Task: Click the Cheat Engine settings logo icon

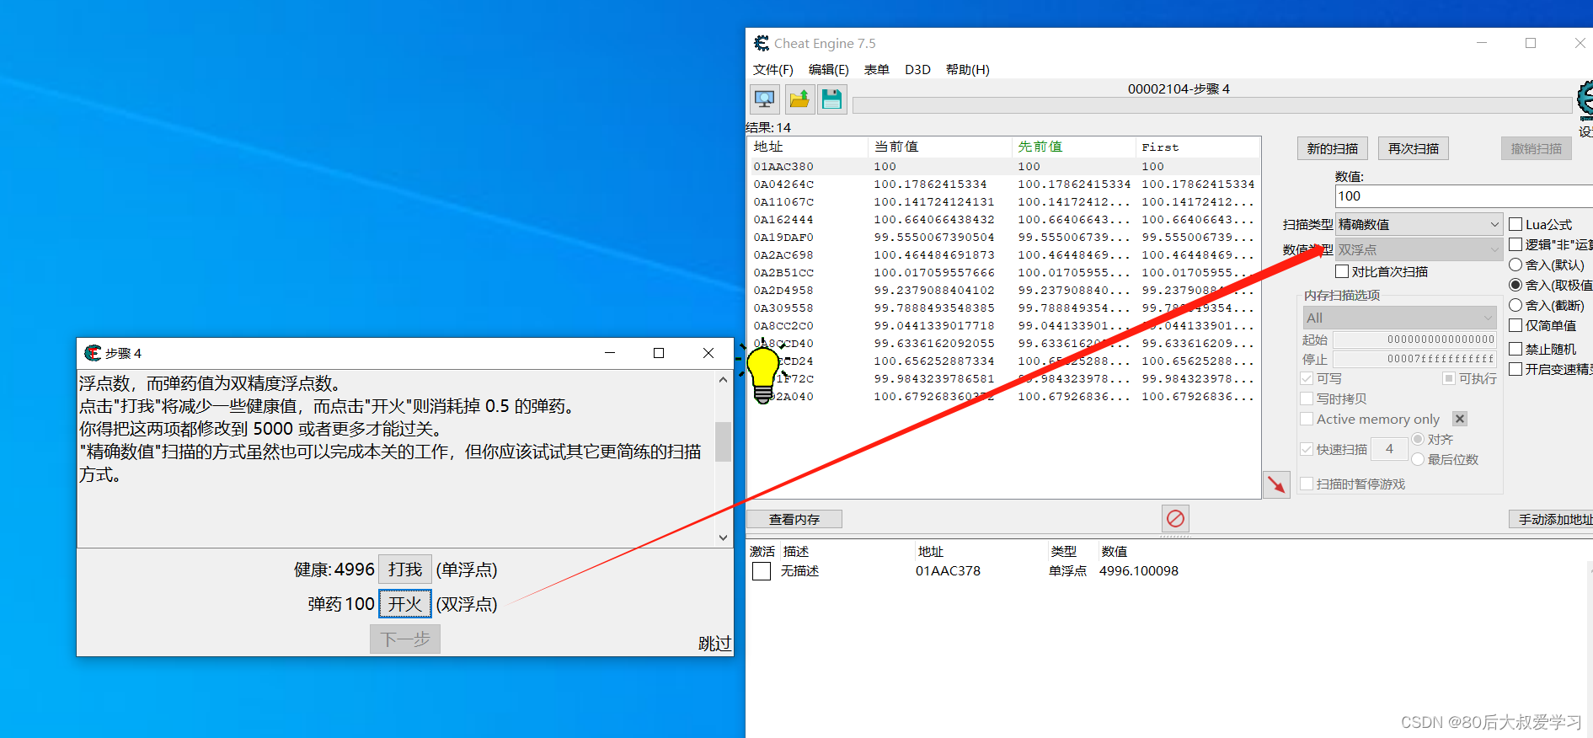Action: [x=1585, y=99]
